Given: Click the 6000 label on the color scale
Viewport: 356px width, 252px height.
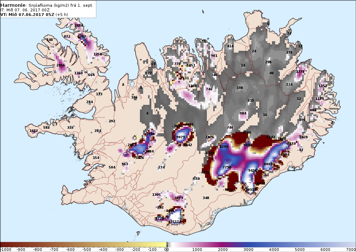Looking at the screenshot, I should (325, 250).
